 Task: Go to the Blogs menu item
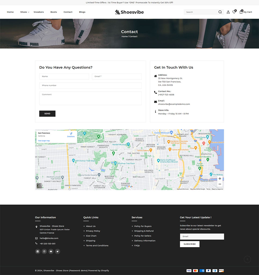82,12
